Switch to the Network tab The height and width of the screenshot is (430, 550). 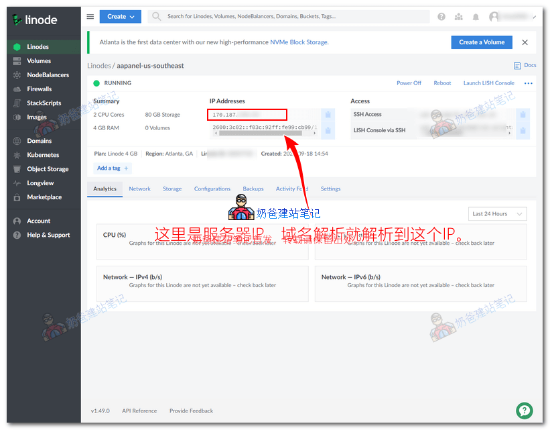coord(139,189)
